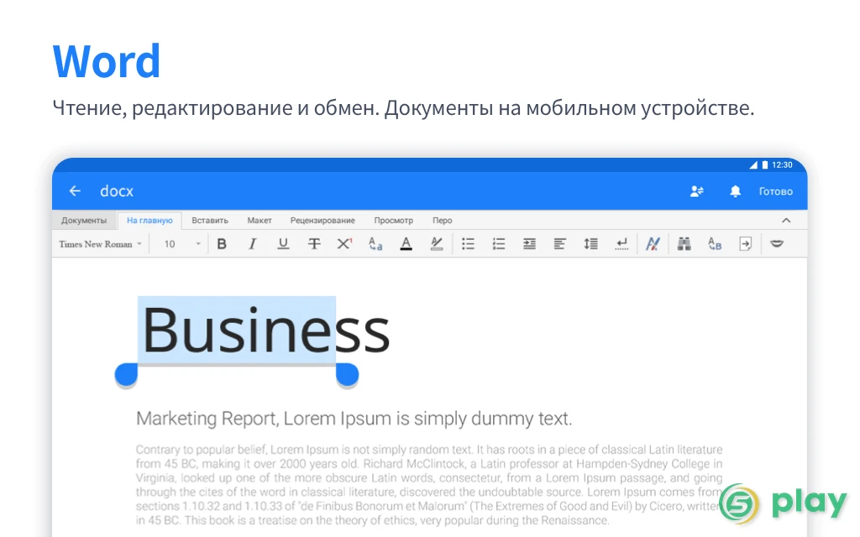Open the Макет tab

(x=260, y=221)
